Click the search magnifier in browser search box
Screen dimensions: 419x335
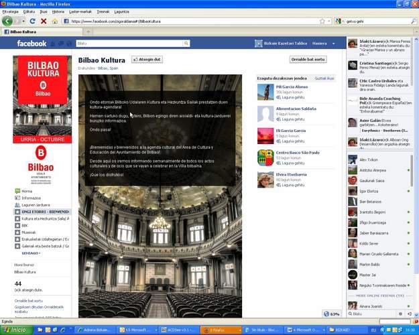[x=414, y=21]
